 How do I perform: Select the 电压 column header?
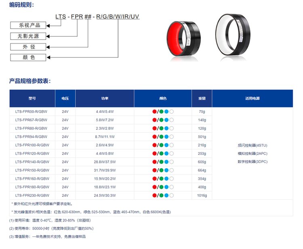click(65, 99)
